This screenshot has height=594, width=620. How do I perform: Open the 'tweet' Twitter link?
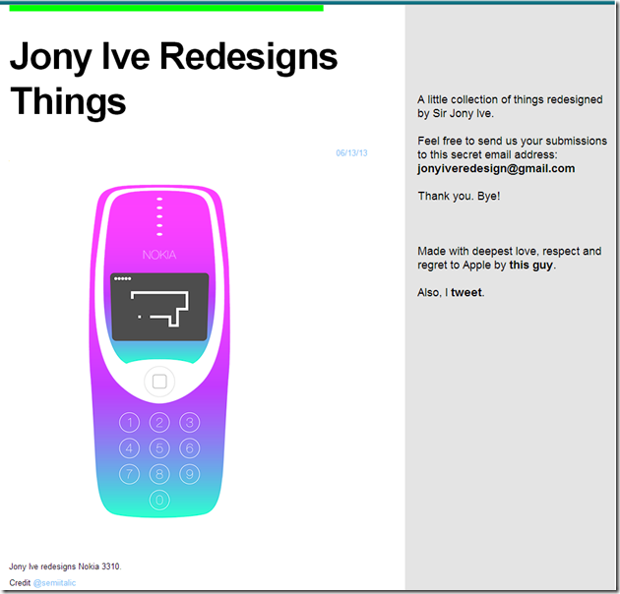coord(466,292)
